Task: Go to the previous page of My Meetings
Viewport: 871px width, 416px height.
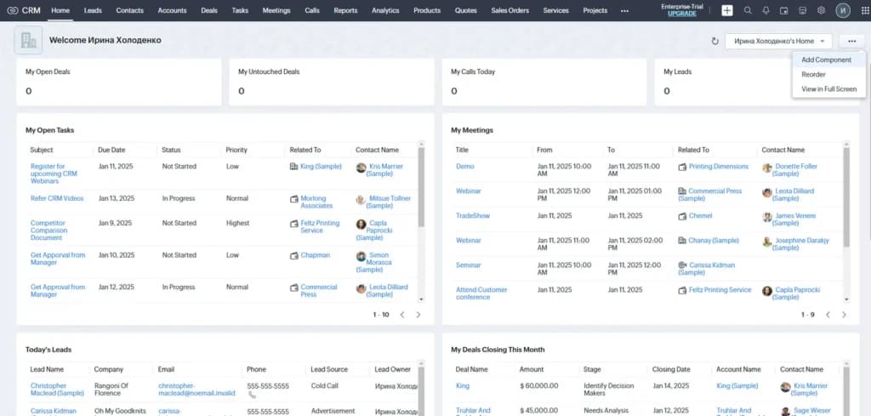Action: [x=828, y=315]
